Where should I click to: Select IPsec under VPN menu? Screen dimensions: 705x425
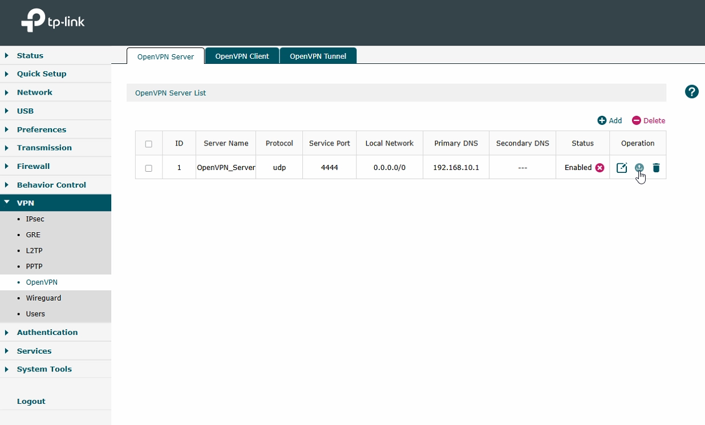point(35,219)
